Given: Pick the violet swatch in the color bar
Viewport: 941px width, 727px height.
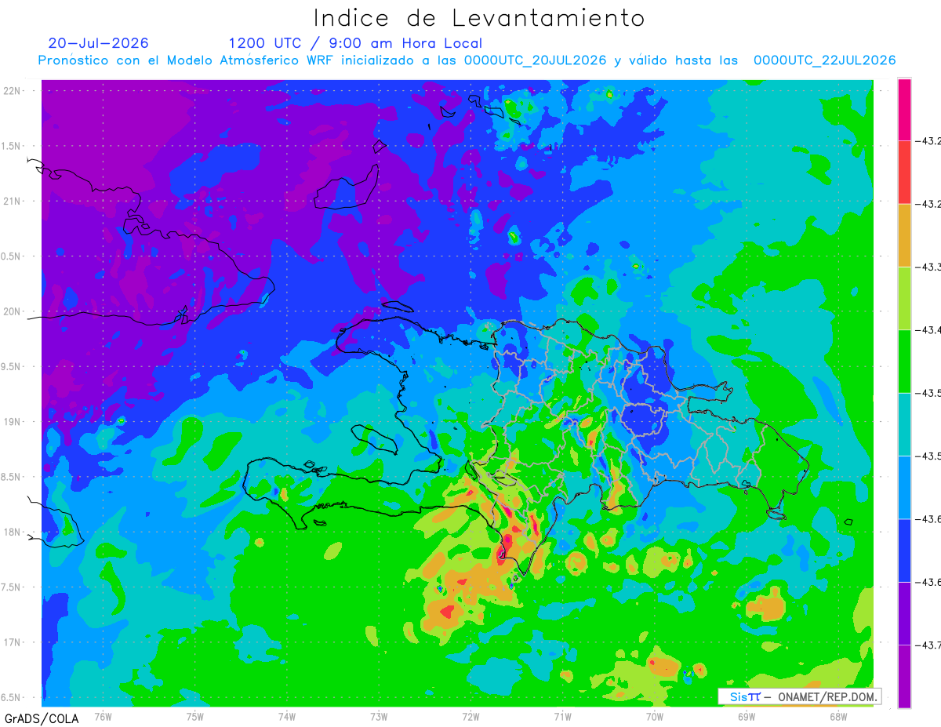Looking at the screenshot, I should (x=904, y=613).
